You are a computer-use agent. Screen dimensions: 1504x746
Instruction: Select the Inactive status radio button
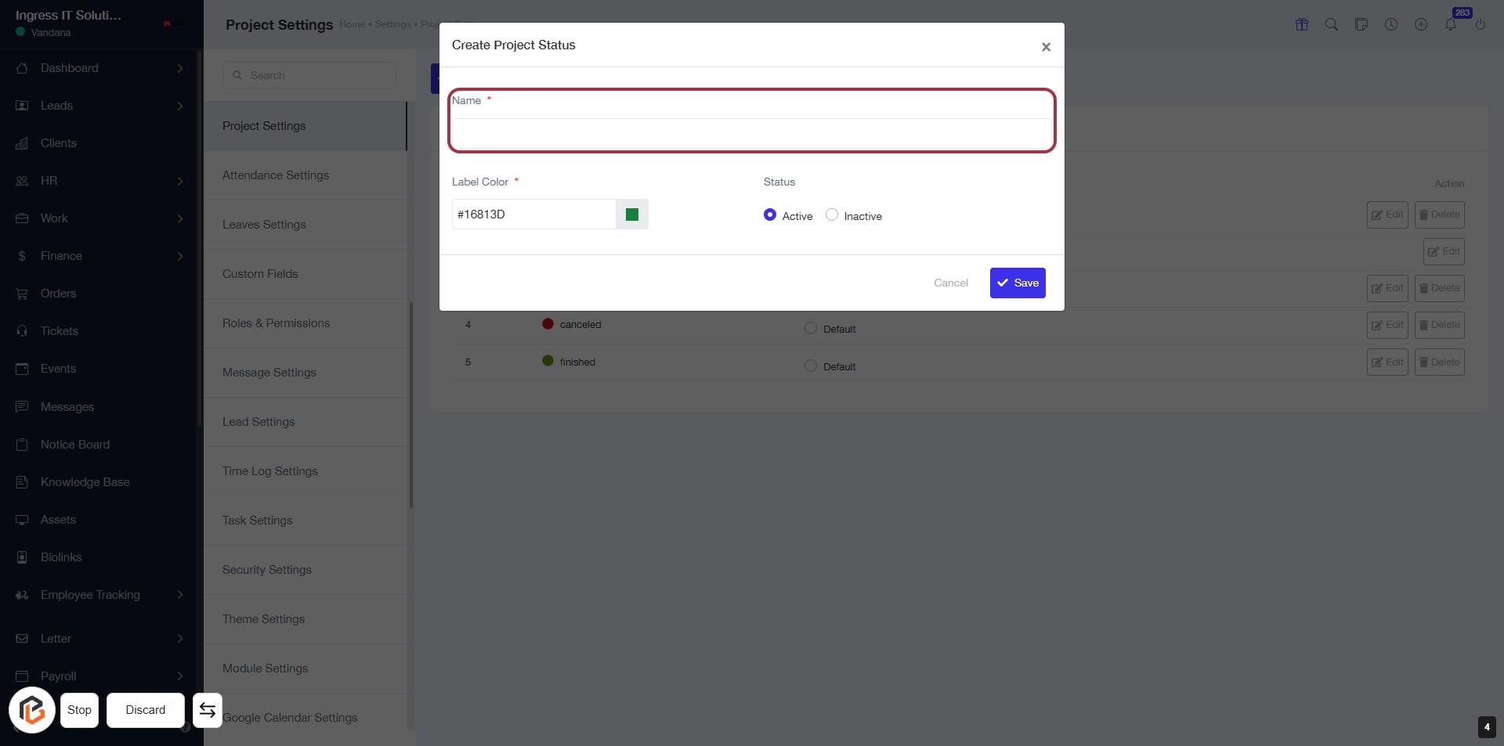(x=832, y=215)
